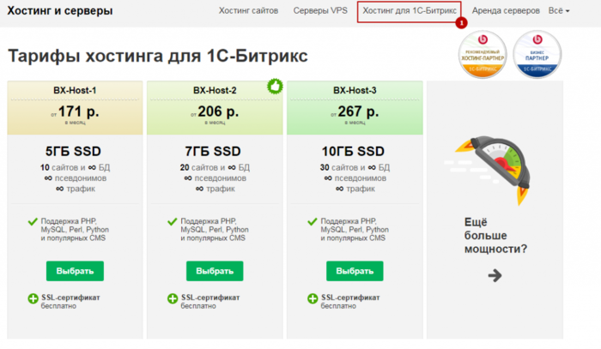Viewport: 601px width, 349px height.
Task: Click the green checkmark in BX-Host-1 card
Action: (x=33, y=221)
